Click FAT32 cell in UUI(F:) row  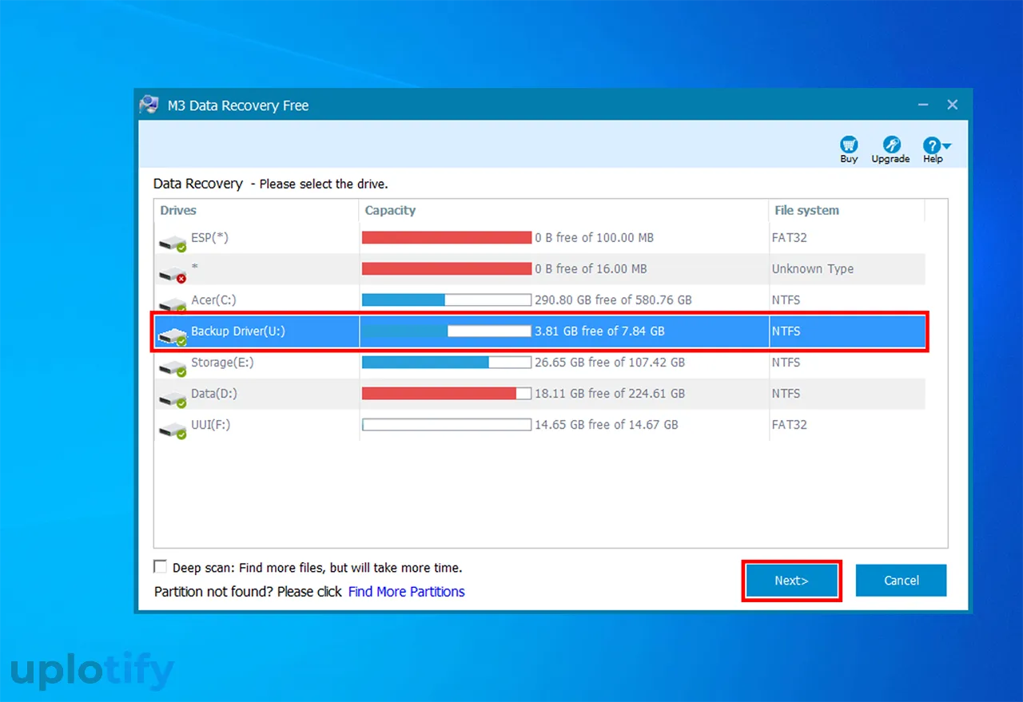tap(790, 424)
